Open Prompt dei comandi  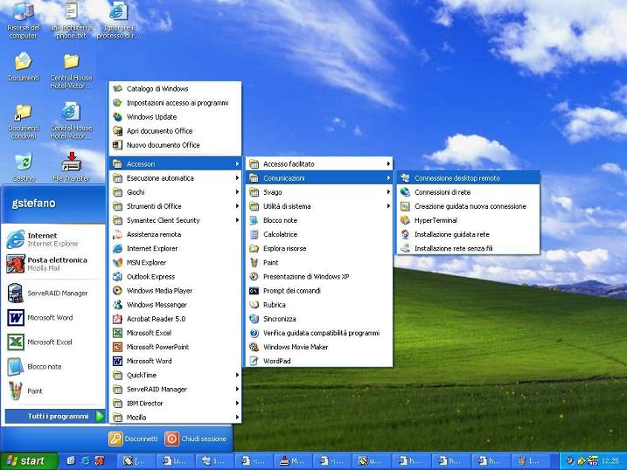[291, 290]
